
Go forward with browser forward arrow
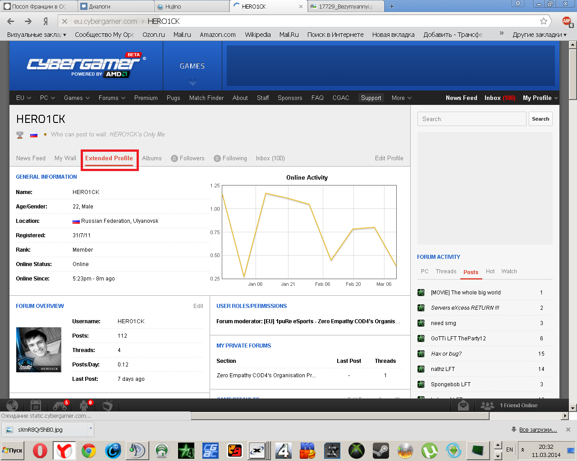(28, 21)
